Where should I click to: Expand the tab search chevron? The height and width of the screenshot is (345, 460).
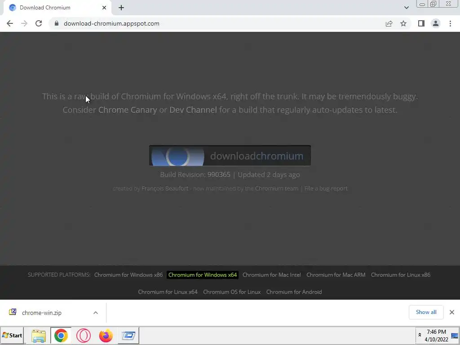tap(406, 8)
